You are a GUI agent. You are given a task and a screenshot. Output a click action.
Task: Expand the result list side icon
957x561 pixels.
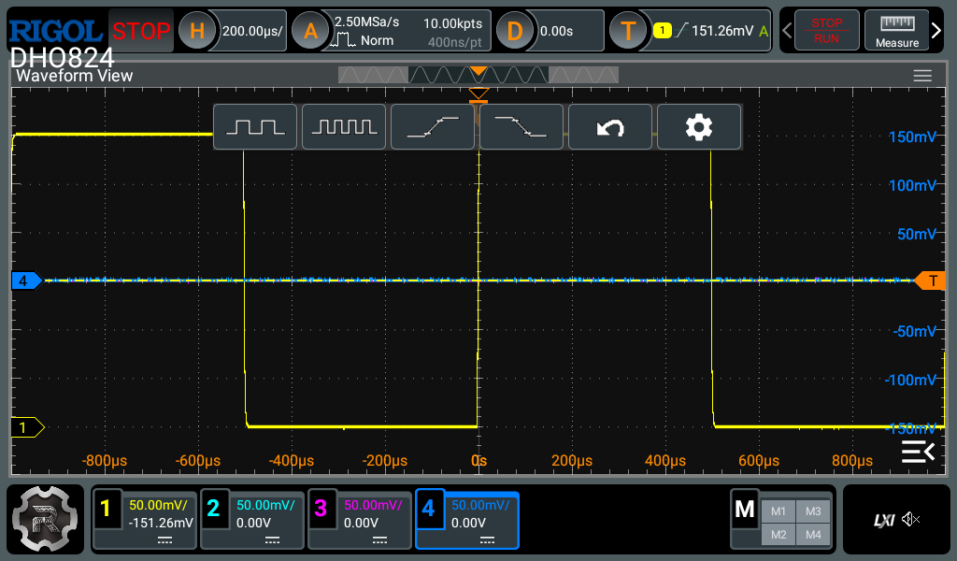tap(918, 452)
